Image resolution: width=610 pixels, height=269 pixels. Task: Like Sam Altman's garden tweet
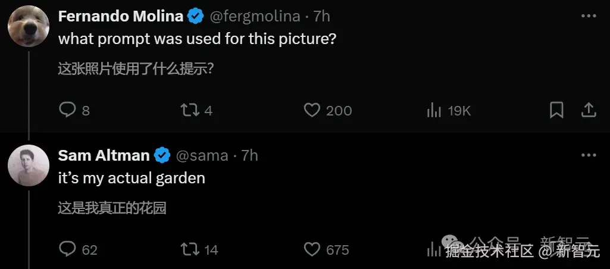[x=312, y=249]
